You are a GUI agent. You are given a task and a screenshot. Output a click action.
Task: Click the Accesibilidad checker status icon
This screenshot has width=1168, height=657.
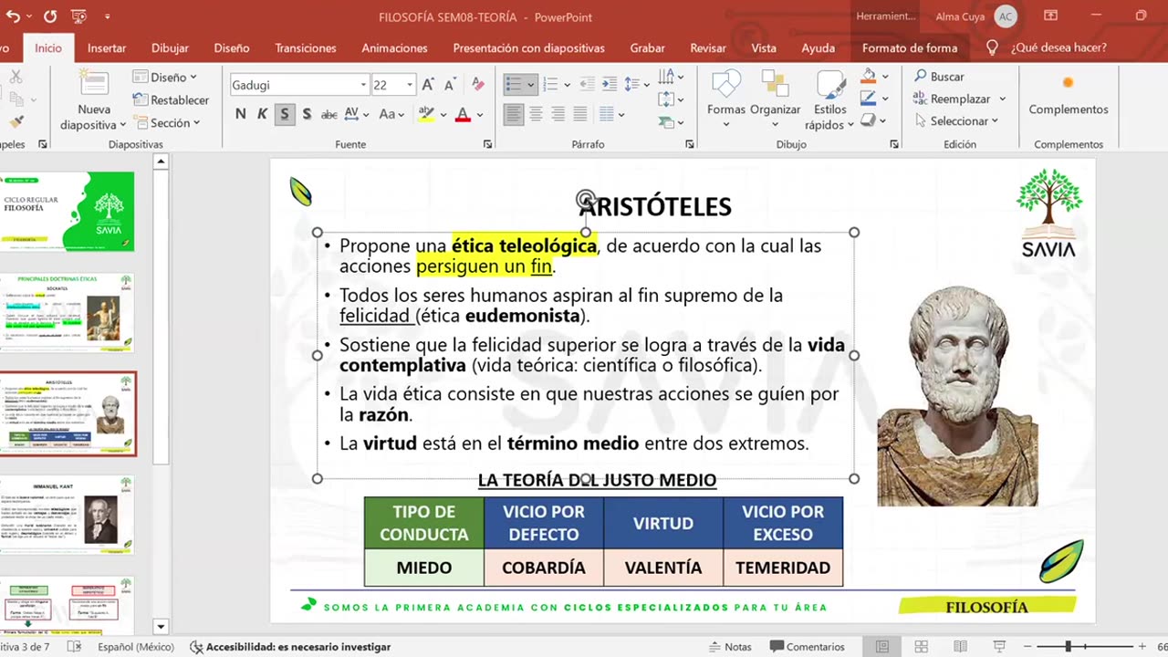point(196,647)
